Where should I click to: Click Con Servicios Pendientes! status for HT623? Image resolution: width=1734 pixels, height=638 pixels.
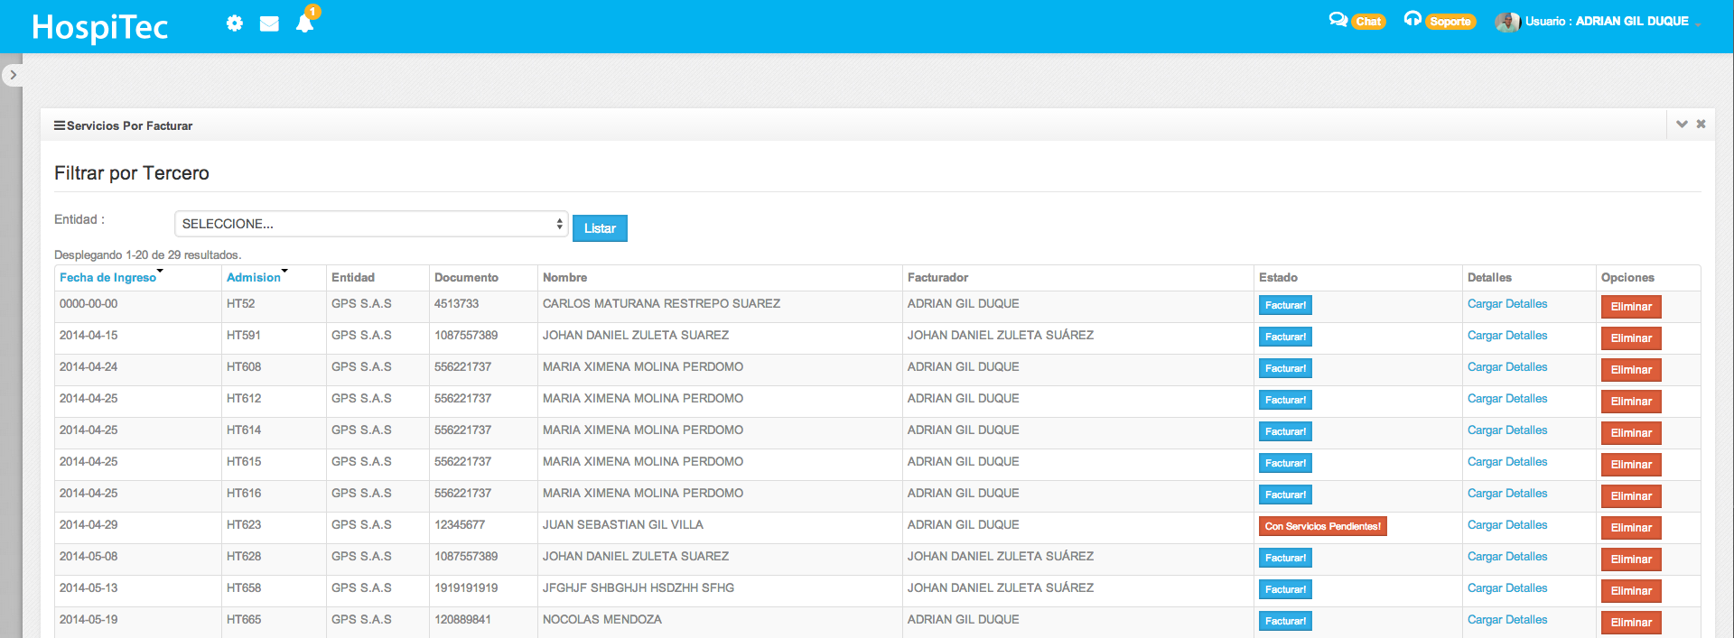[1322, 527]
